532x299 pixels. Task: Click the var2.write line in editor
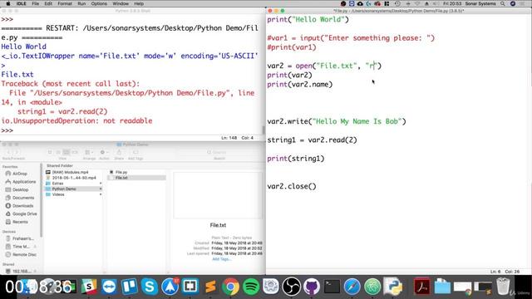point(336,121)
